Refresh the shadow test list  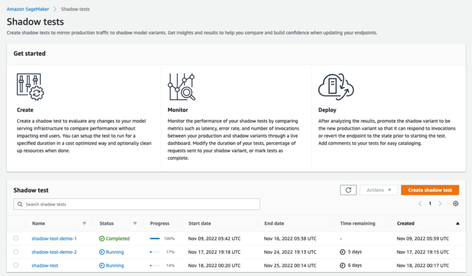pyautogui.click(x=348, y=190)
